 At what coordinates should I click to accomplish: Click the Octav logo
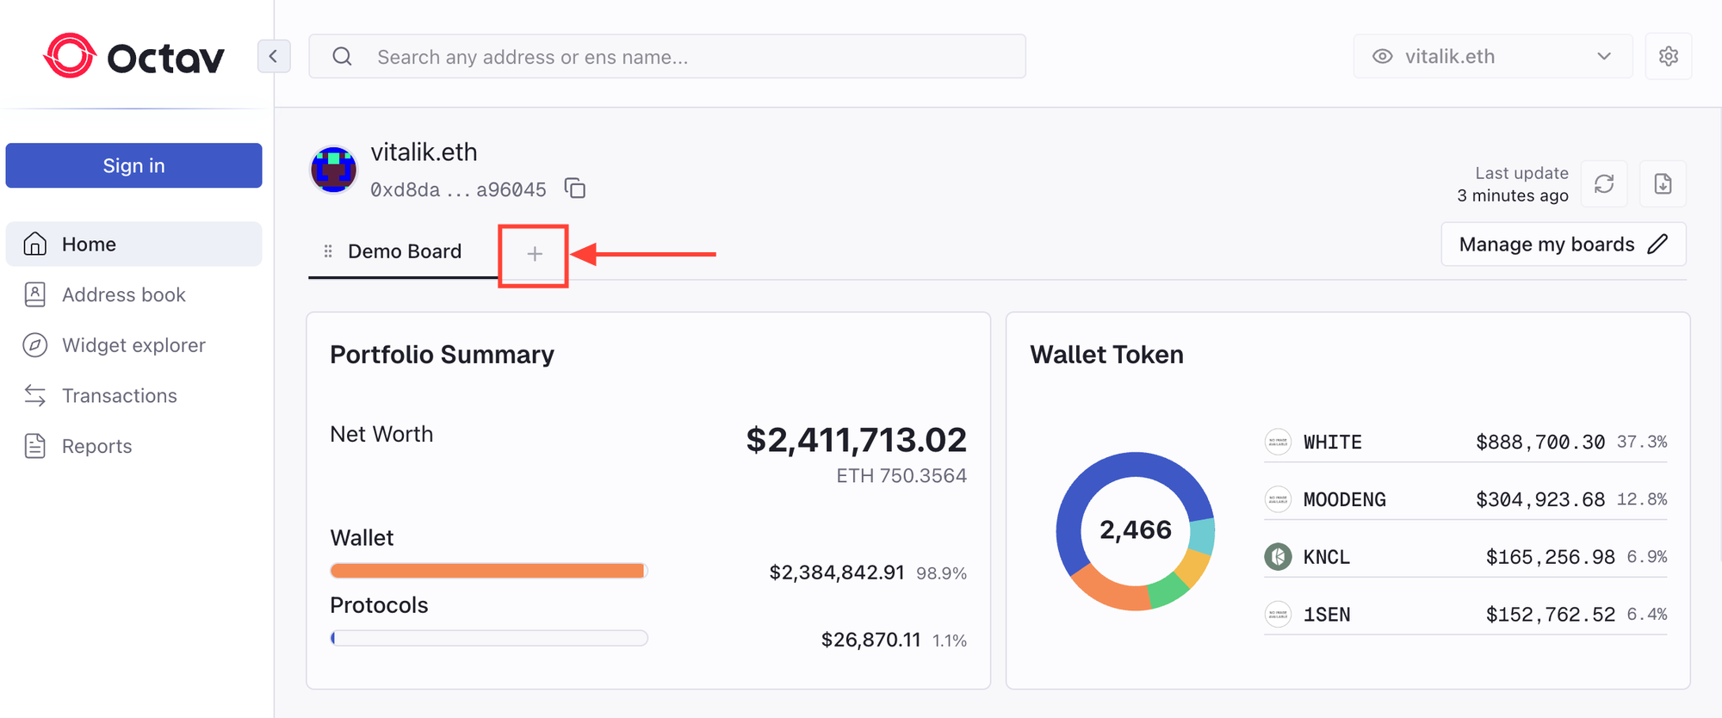point(133,56)
